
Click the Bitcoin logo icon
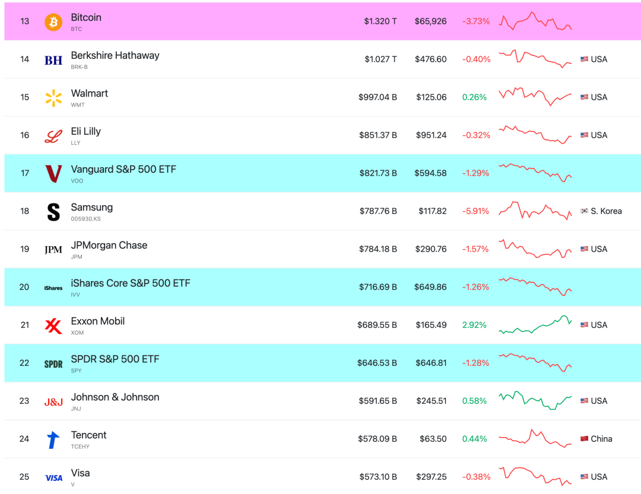(53, 22)
